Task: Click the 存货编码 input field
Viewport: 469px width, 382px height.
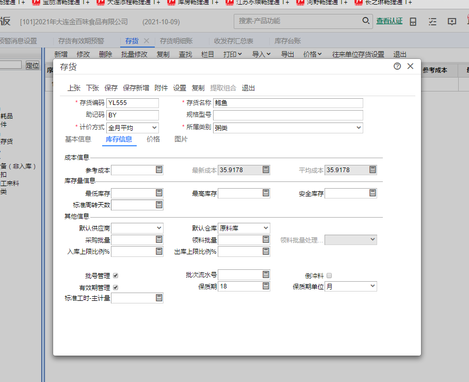Action: pos(133,103)
